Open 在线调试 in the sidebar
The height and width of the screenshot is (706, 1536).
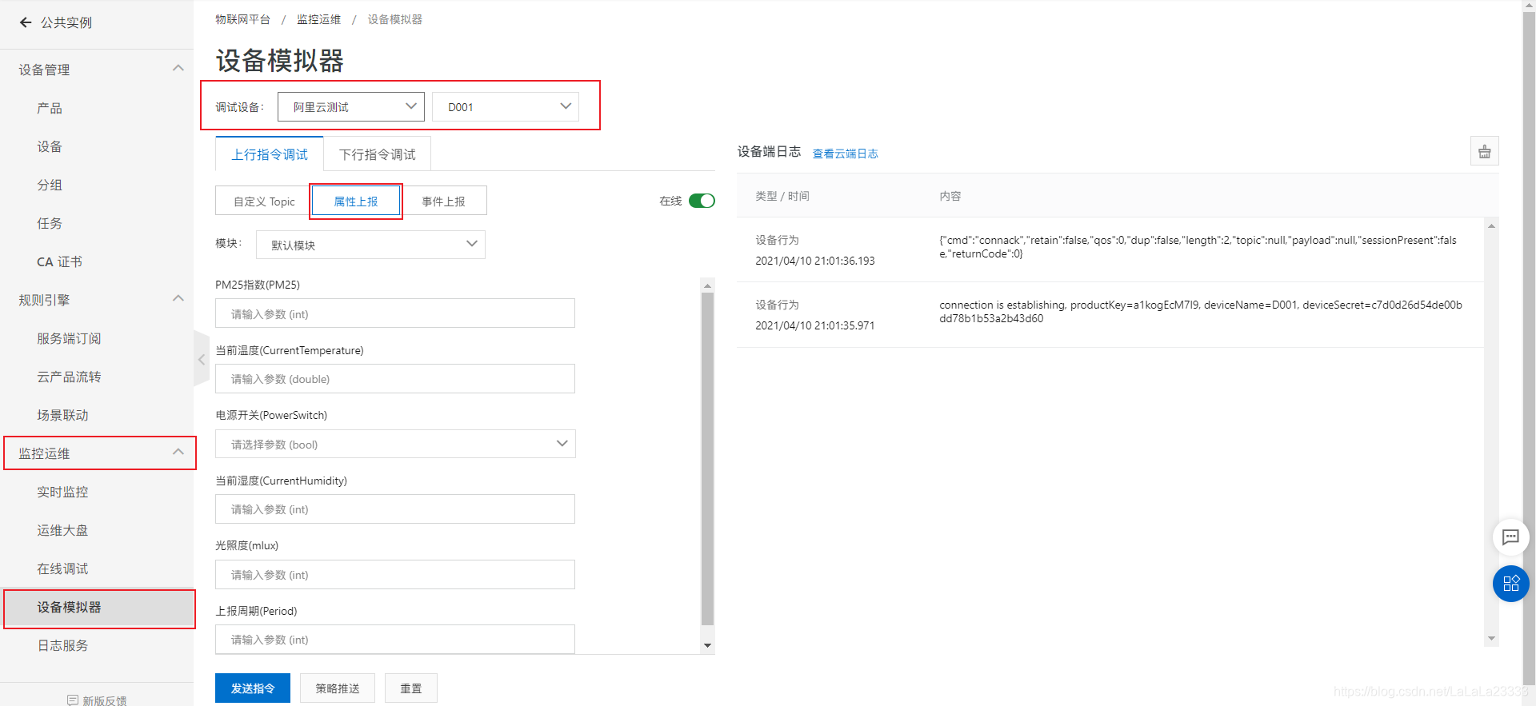(x=62, y=568)
